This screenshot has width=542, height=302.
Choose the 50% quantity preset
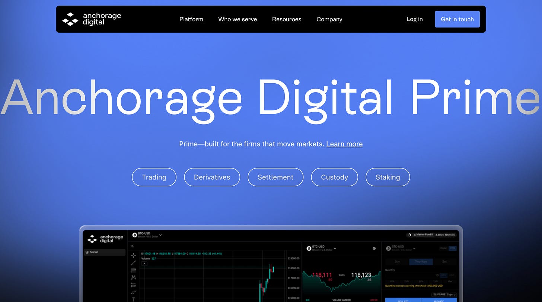click(421, 282)
